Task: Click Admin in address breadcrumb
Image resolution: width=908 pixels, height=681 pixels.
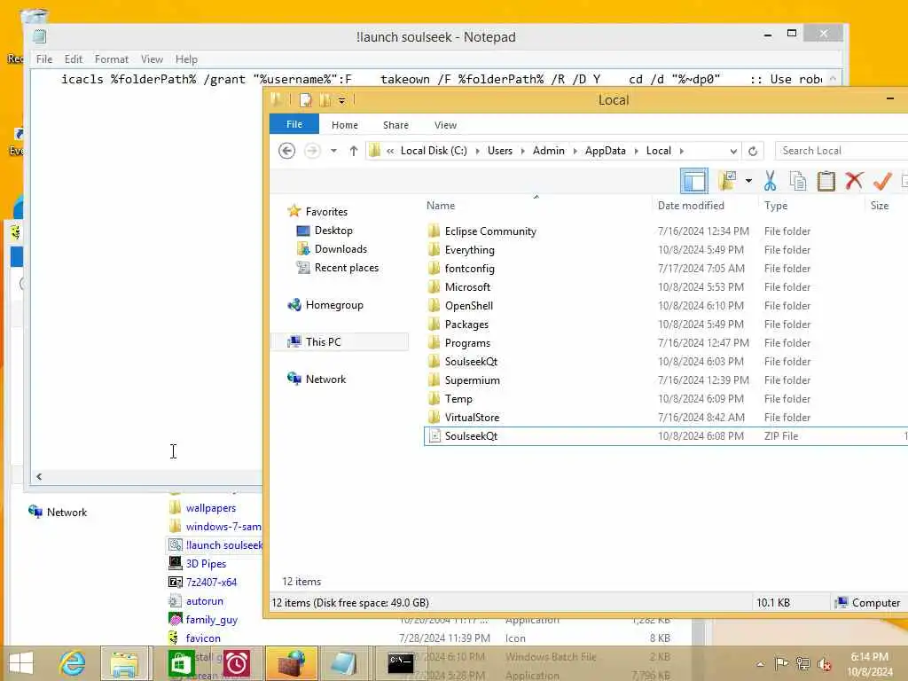Action: point(548,151)
